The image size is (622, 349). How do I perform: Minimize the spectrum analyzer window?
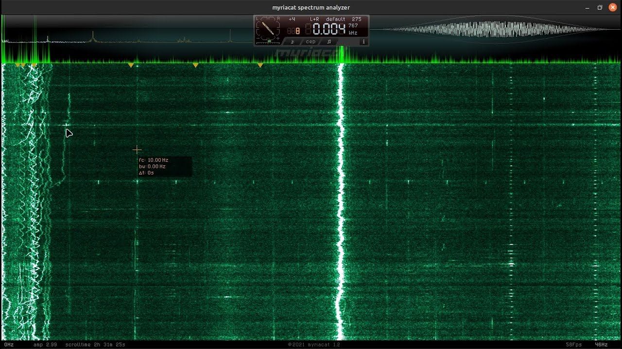tap(587, 7)
